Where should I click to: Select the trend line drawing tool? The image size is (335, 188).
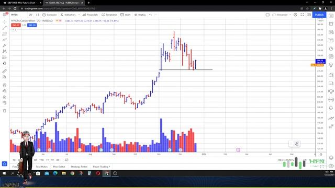5,28
